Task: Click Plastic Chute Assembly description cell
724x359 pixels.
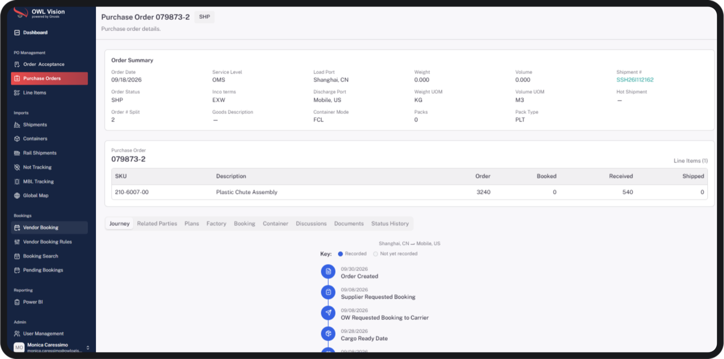Action: point(247,192)
